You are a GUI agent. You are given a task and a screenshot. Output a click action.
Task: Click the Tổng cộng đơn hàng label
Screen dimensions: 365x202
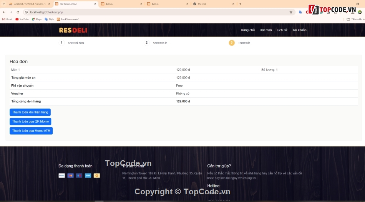(26, 102)
